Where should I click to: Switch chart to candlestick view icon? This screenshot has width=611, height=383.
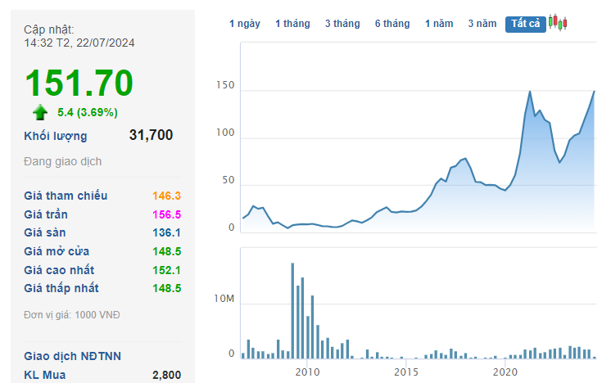558,23
